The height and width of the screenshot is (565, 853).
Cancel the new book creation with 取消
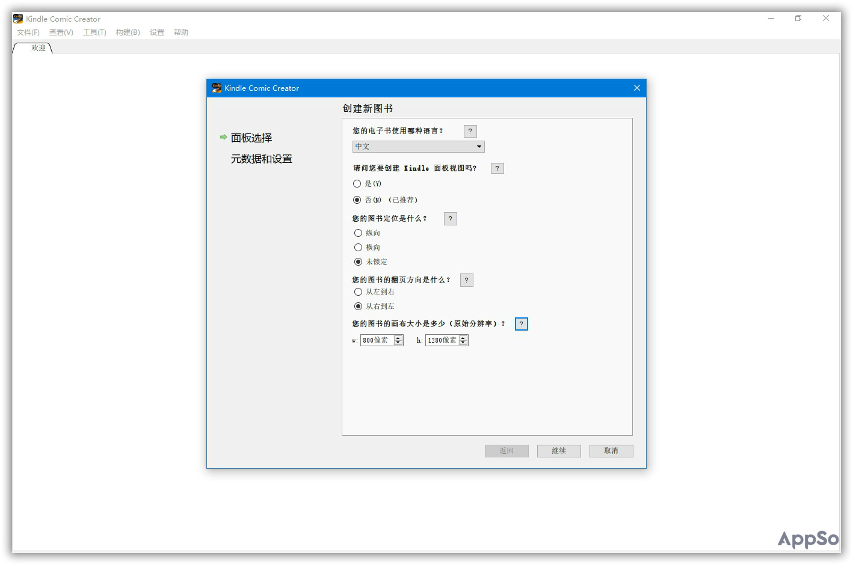point(611,451)
